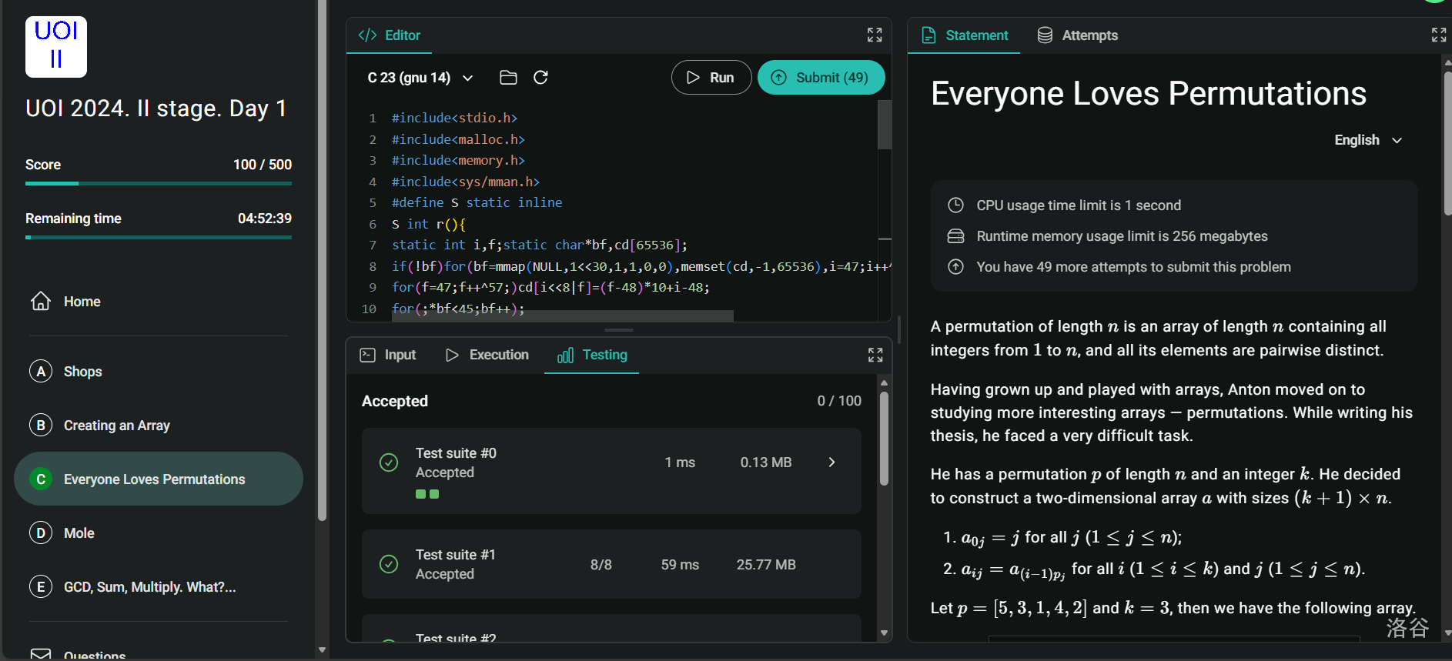
Task: Open the English language selector
Action: click(x=1368, y=140)
